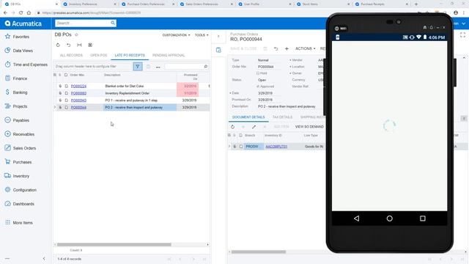The height and width of the screenshot is (264, 469).
Task: Open the Customization dropdown
Action: click(176, 35)
